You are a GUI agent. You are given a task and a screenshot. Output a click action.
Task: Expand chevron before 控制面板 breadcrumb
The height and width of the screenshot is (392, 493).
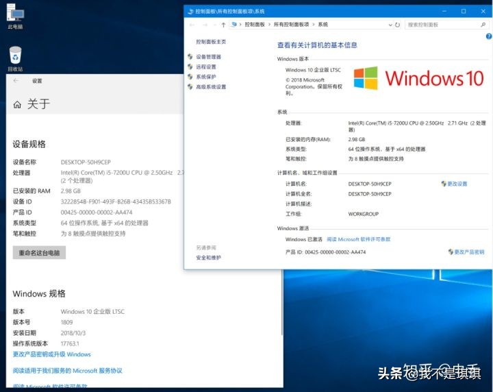[x=240, y=25]
